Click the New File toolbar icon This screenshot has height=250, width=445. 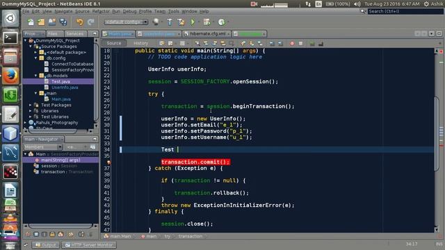31,22
